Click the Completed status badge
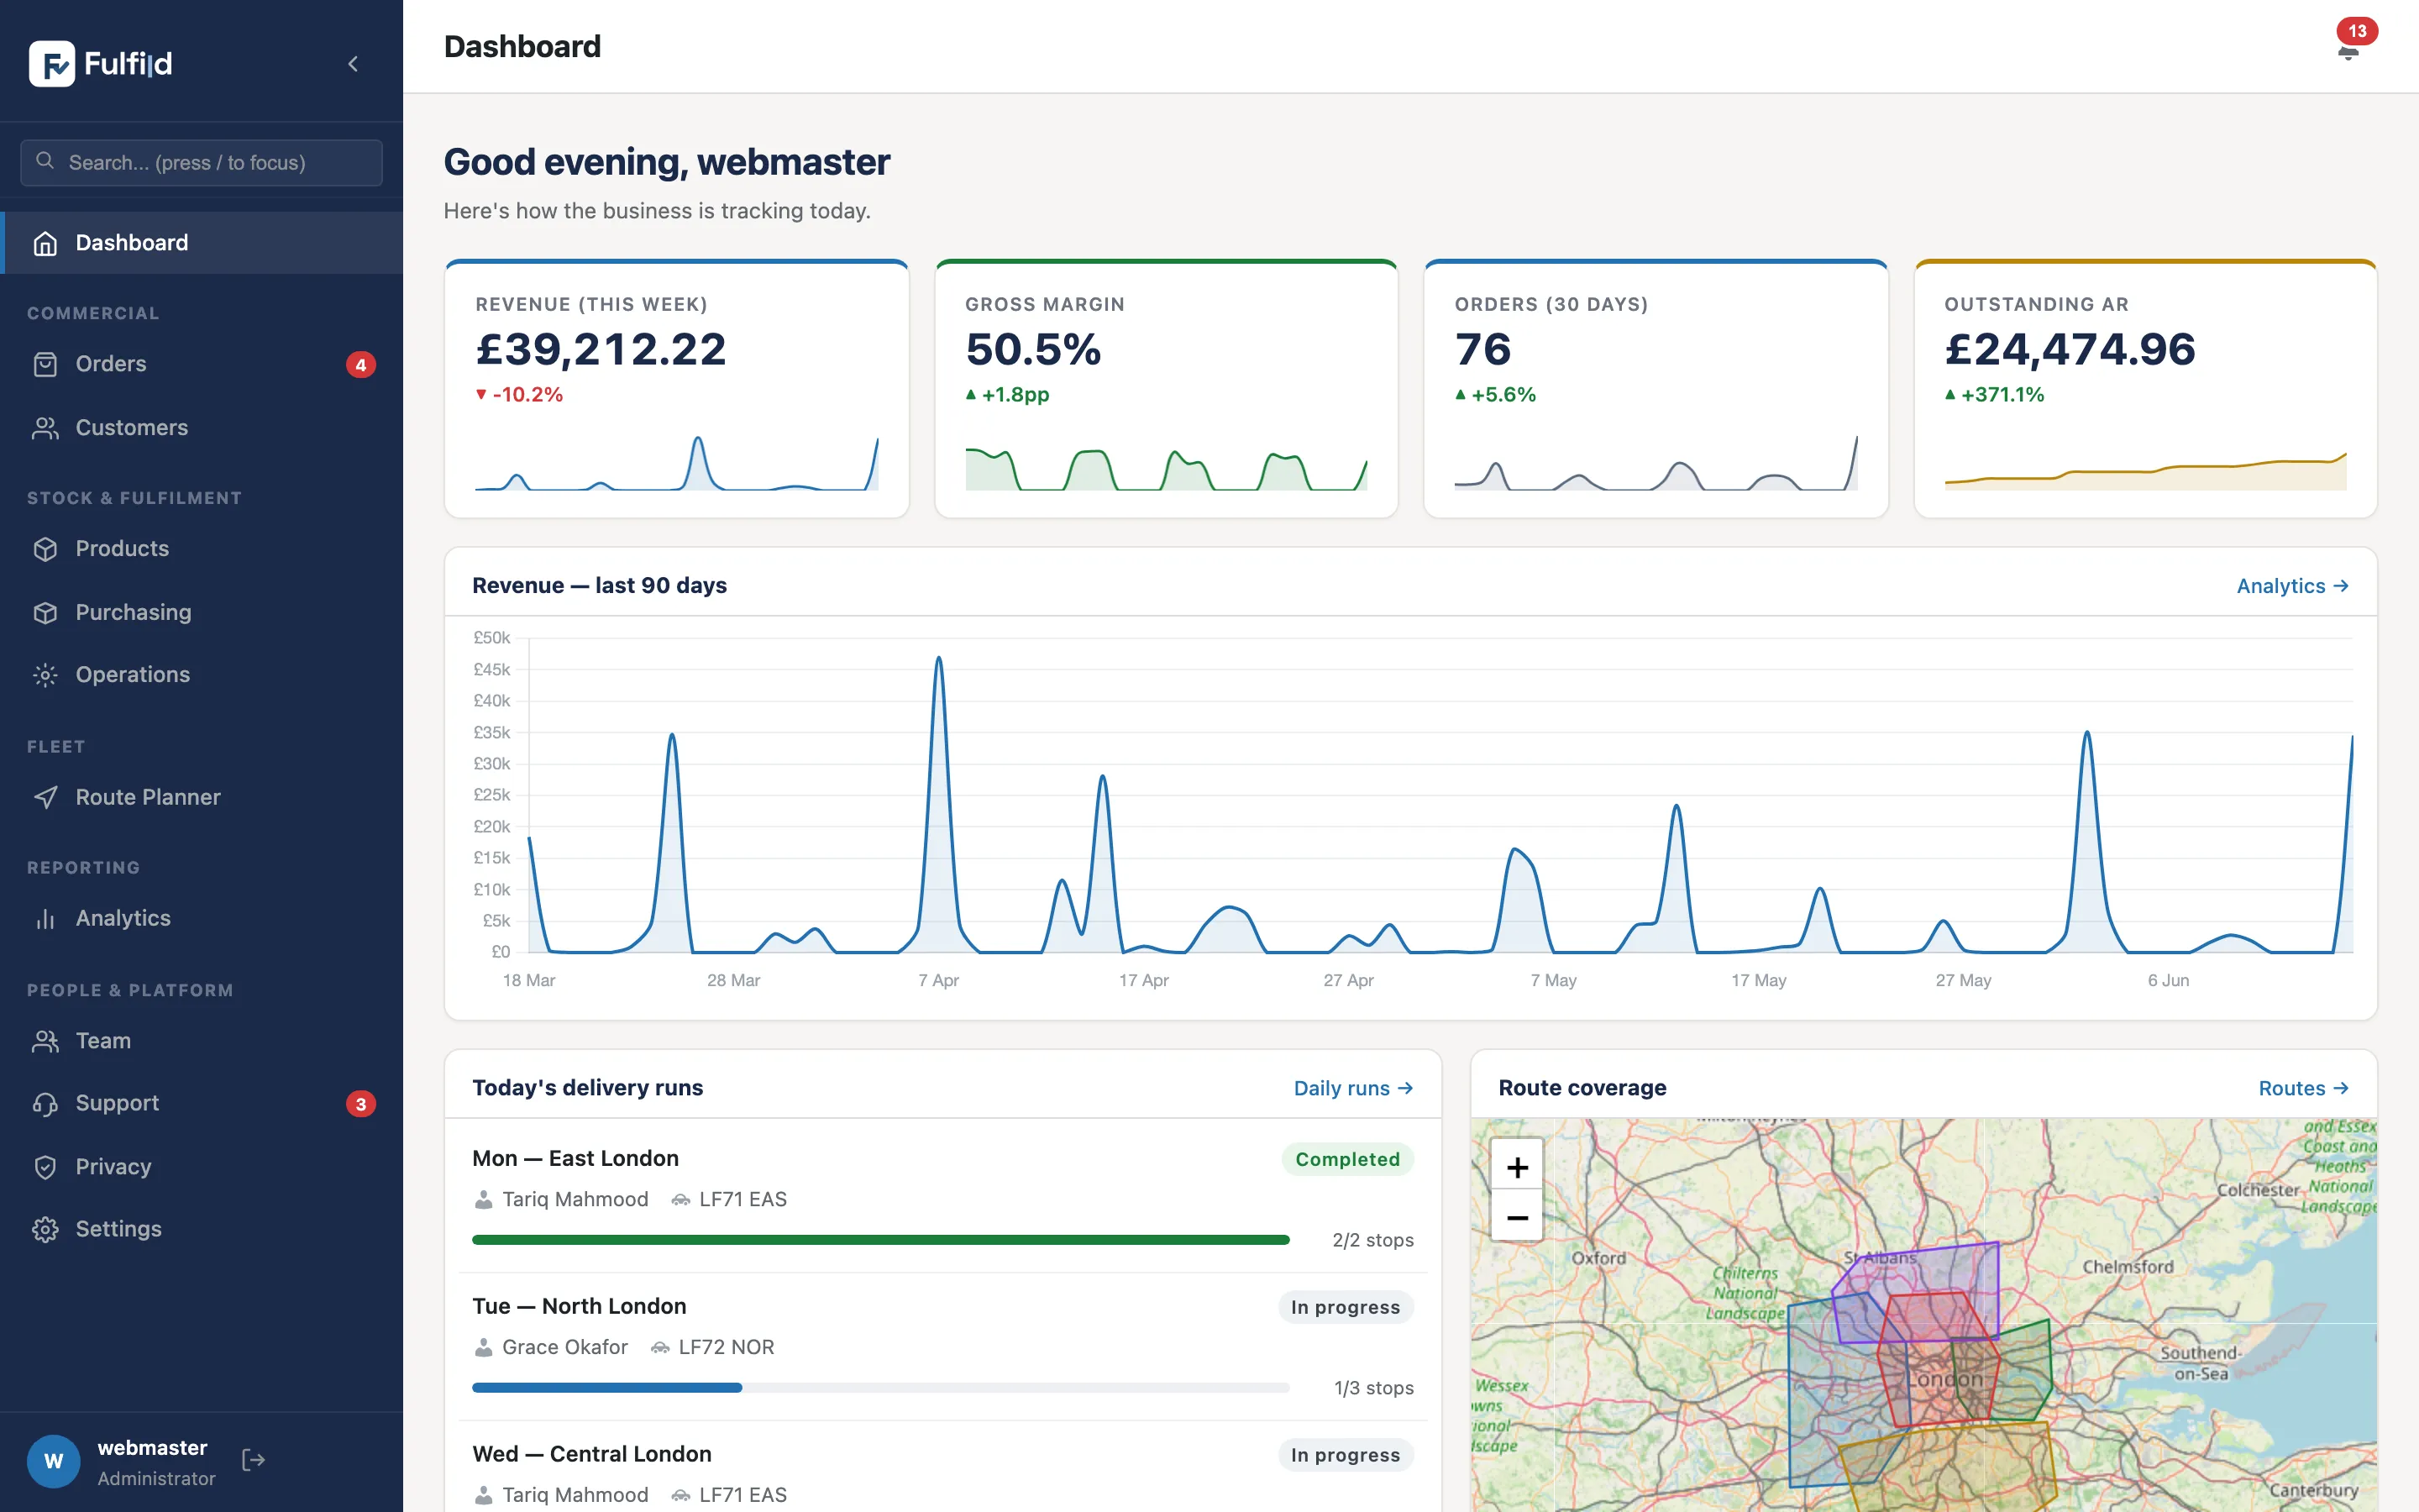Screen dimensions: 2419x1512 (x=1347, y=1159)
